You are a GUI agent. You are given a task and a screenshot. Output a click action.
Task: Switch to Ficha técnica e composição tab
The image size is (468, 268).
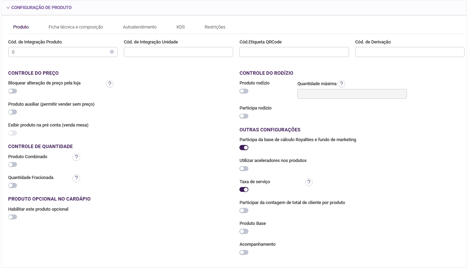[x=76, y=27]
